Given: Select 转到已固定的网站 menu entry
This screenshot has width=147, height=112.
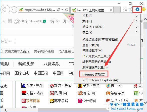Looking at the screenshot, I should tap(107, 62).
